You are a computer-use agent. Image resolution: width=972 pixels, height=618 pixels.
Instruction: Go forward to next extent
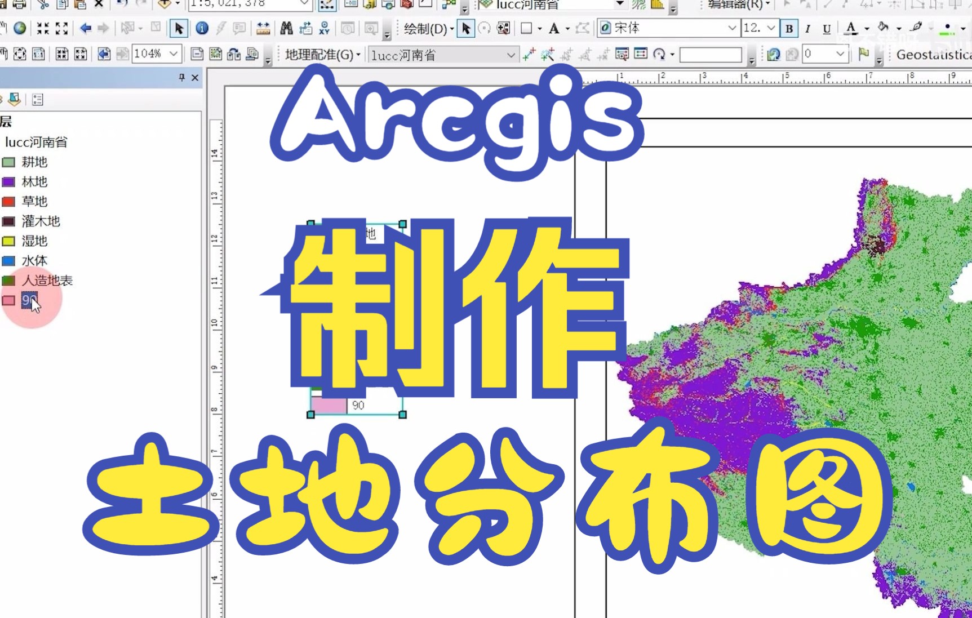pos(103,28)
